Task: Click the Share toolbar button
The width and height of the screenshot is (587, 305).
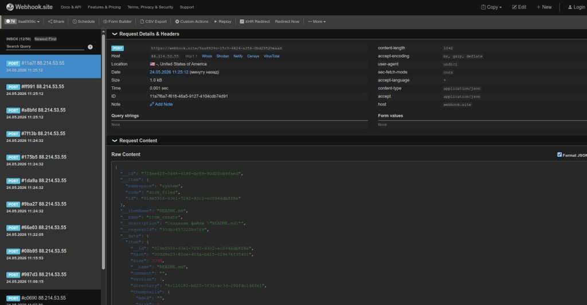Action: point(56,22)
